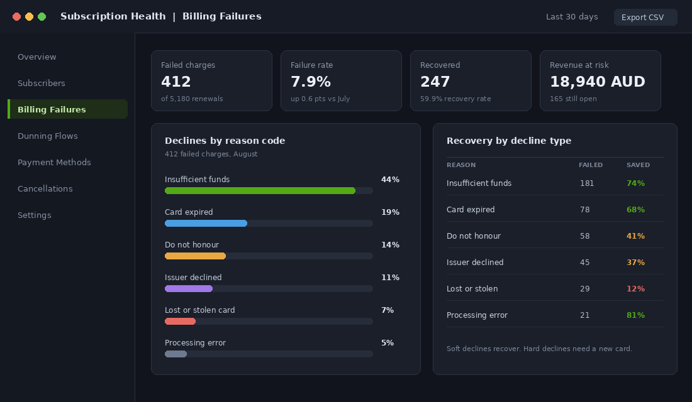Open Dunning Flows page

pyautogui.click(x=48, y=136)
